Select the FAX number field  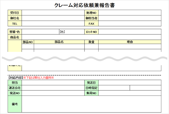(x=130, y=24)
